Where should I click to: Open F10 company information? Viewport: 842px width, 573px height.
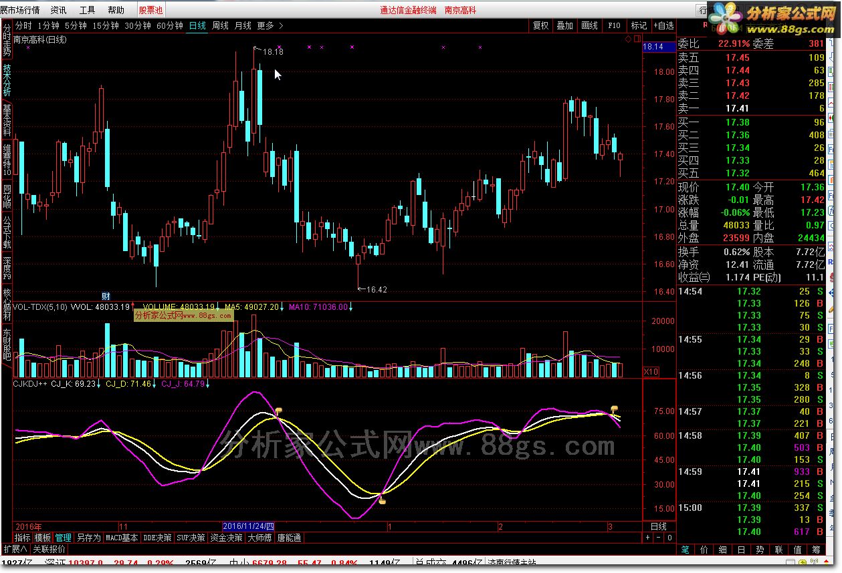[x=614, y=26]
